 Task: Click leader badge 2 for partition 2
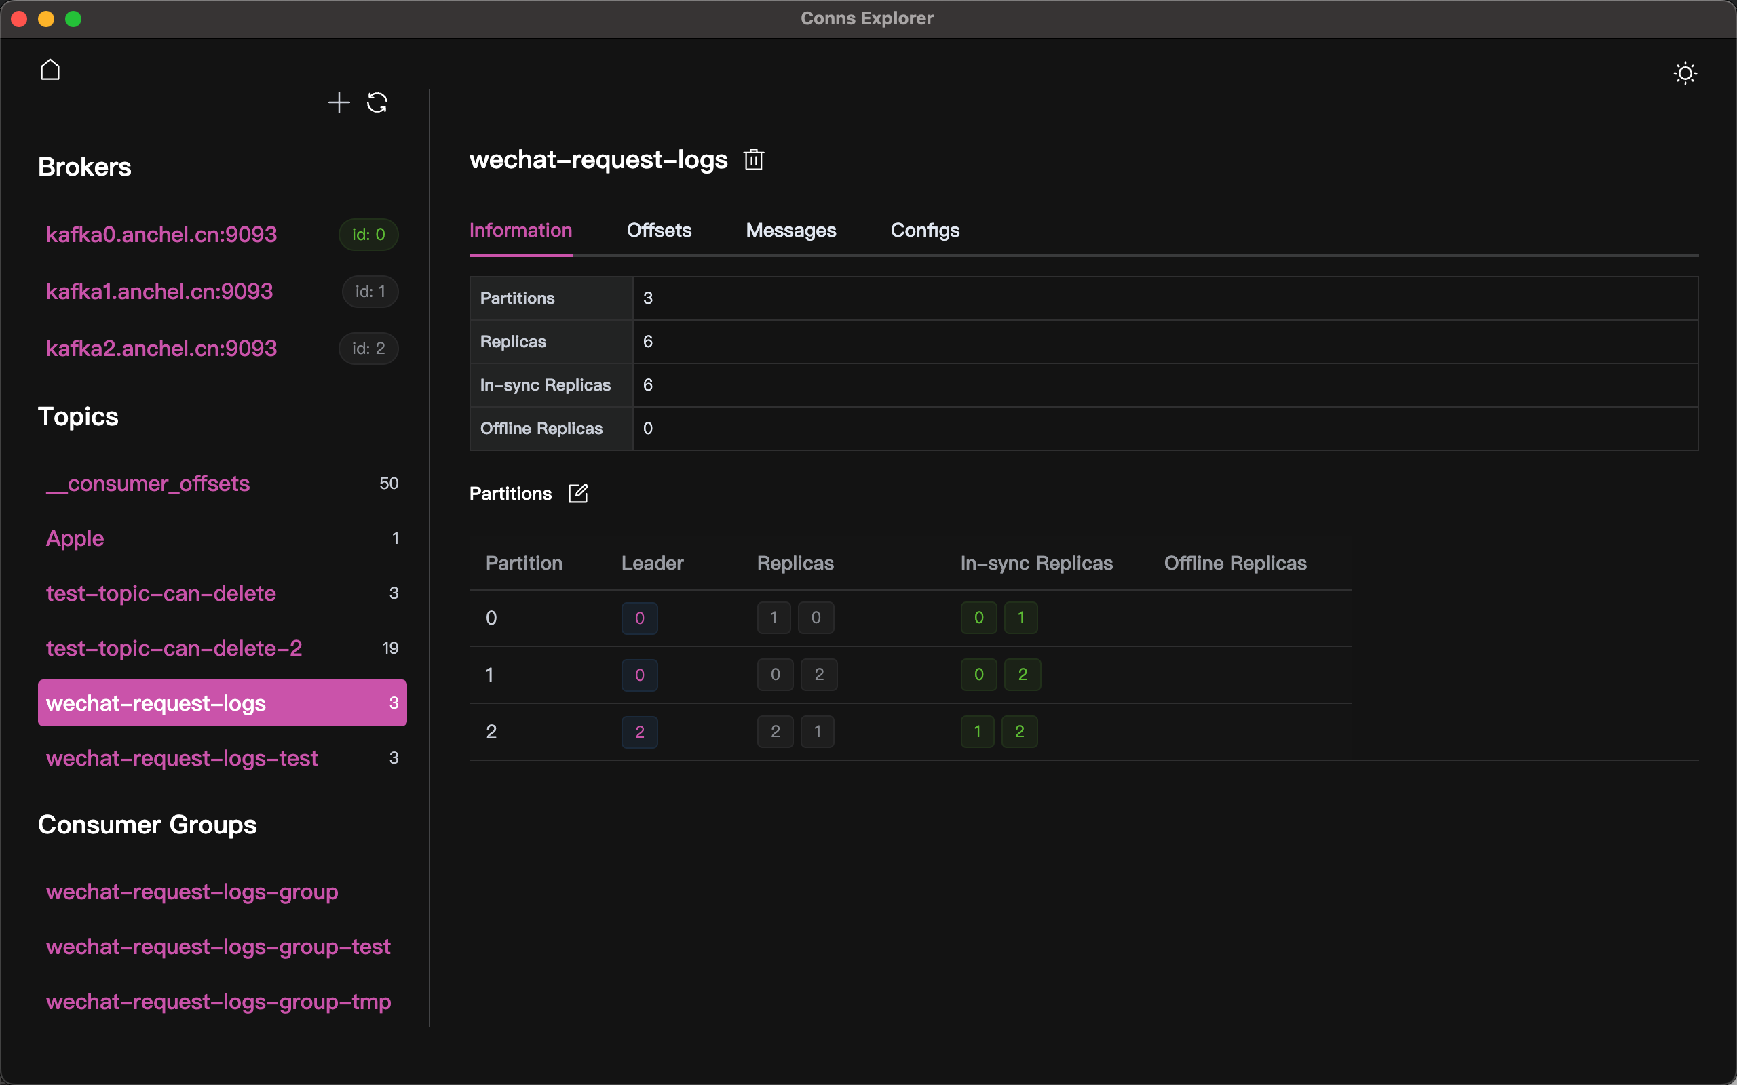click(640, 732)
